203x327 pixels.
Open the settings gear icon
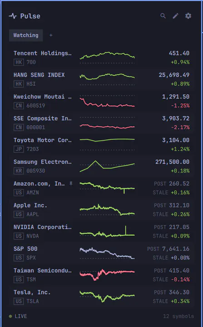pos(188,16)
